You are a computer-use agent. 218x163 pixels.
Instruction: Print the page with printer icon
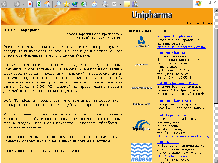click(x=105, y=4)
